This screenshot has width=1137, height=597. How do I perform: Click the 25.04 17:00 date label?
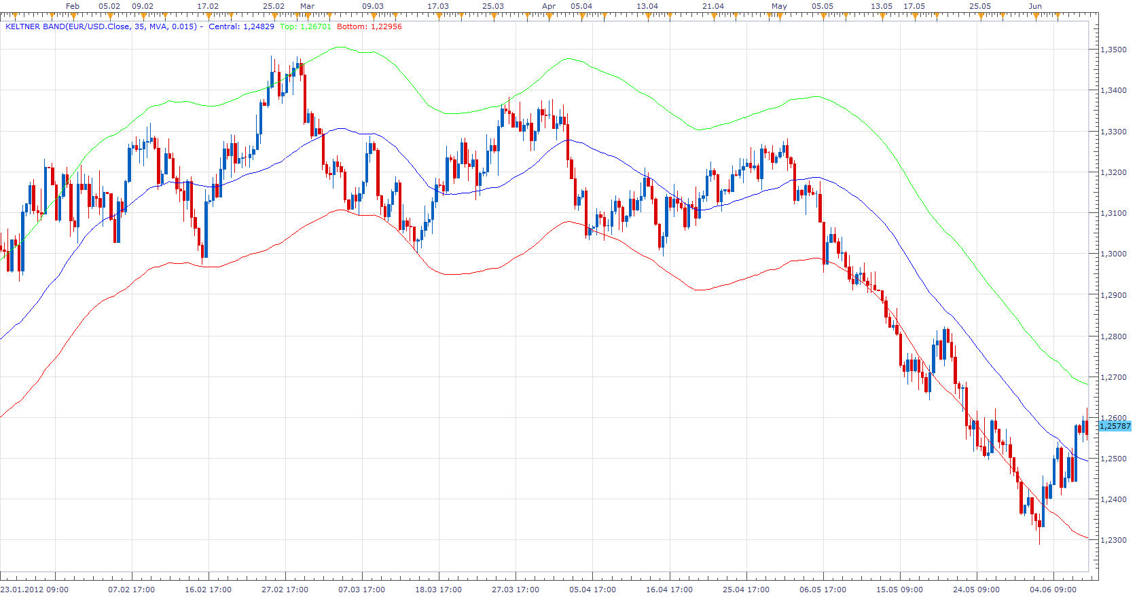[746, 590]
